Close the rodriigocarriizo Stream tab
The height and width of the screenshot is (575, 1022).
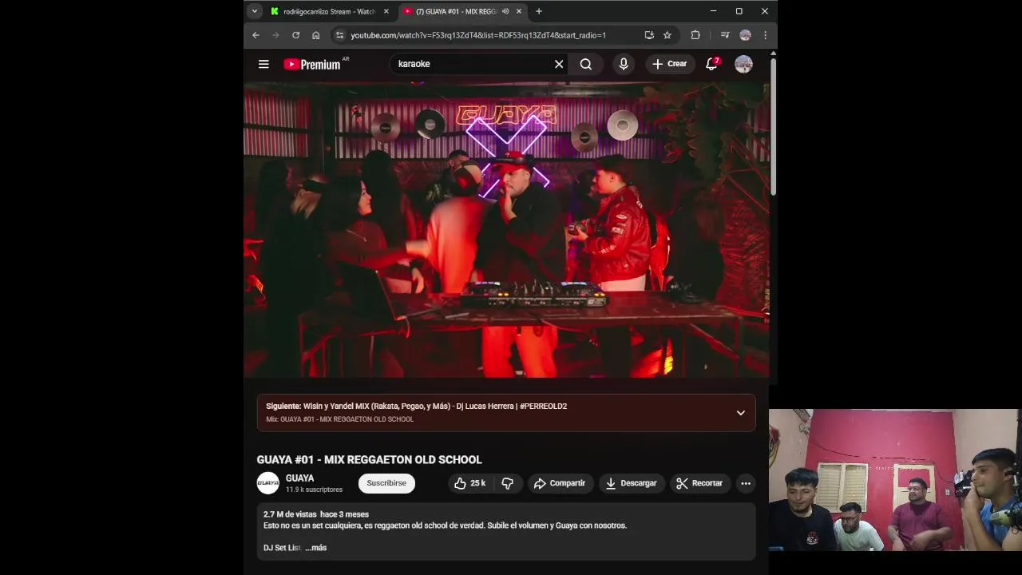(x=386, y=11)
